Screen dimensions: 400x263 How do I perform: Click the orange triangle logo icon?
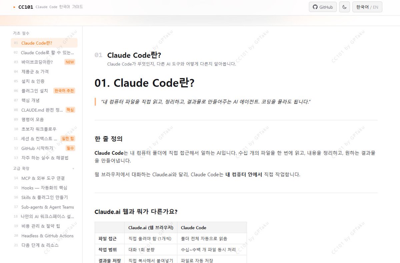(x=14, y=7)
